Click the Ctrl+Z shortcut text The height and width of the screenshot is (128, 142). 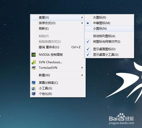point(76,47)
